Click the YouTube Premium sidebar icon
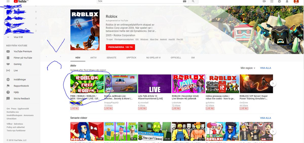The height and width of the screenshot is (143, 304). point(8,52)
